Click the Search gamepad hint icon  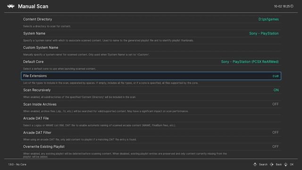pos(255,164)
